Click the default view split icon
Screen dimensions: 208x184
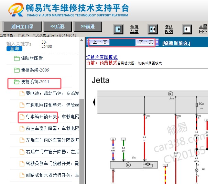[x=153, y=29]
